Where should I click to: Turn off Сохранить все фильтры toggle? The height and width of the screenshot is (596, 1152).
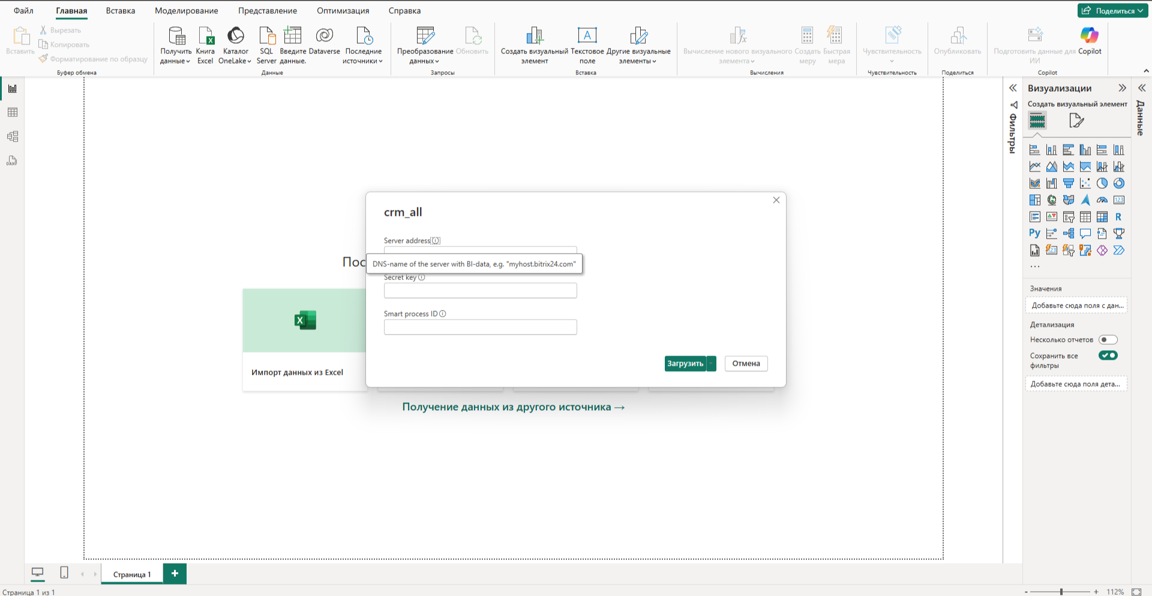pos(1108,356)
